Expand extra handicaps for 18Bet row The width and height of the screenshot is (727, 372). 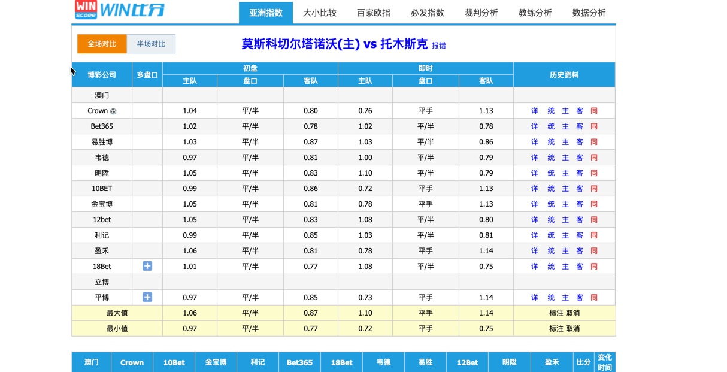point(147,266)
